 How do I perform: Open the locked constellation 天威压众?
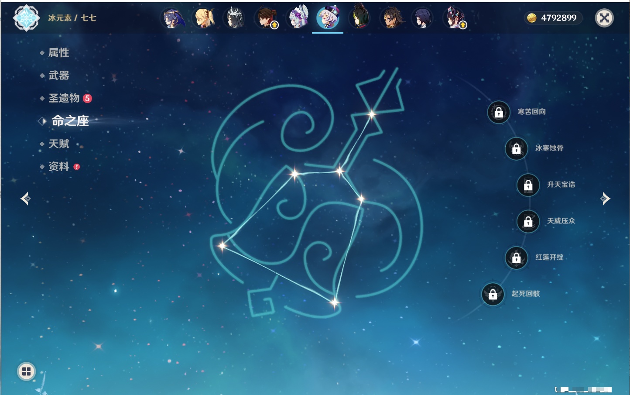[528, 221]
